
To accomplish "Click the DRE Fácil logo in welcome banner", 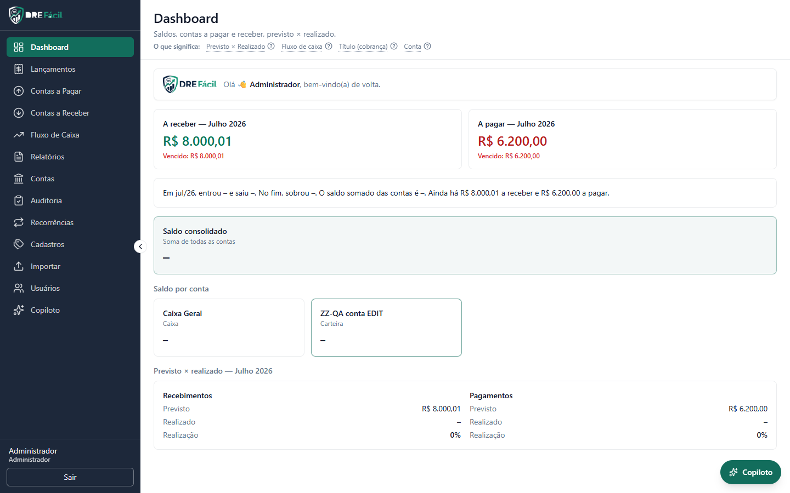I will click(190, 84).
